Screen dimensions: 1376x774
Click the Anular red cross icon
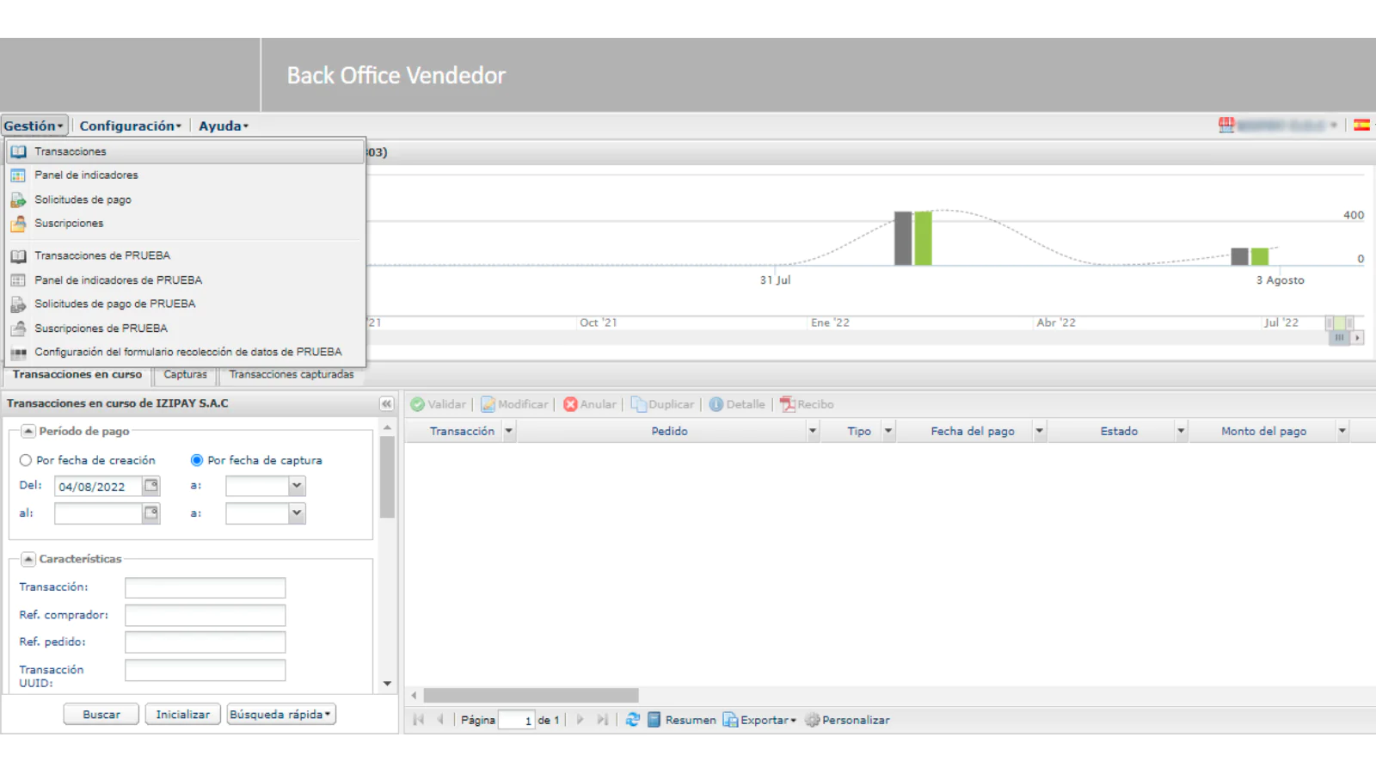click(x=570, y=404)
